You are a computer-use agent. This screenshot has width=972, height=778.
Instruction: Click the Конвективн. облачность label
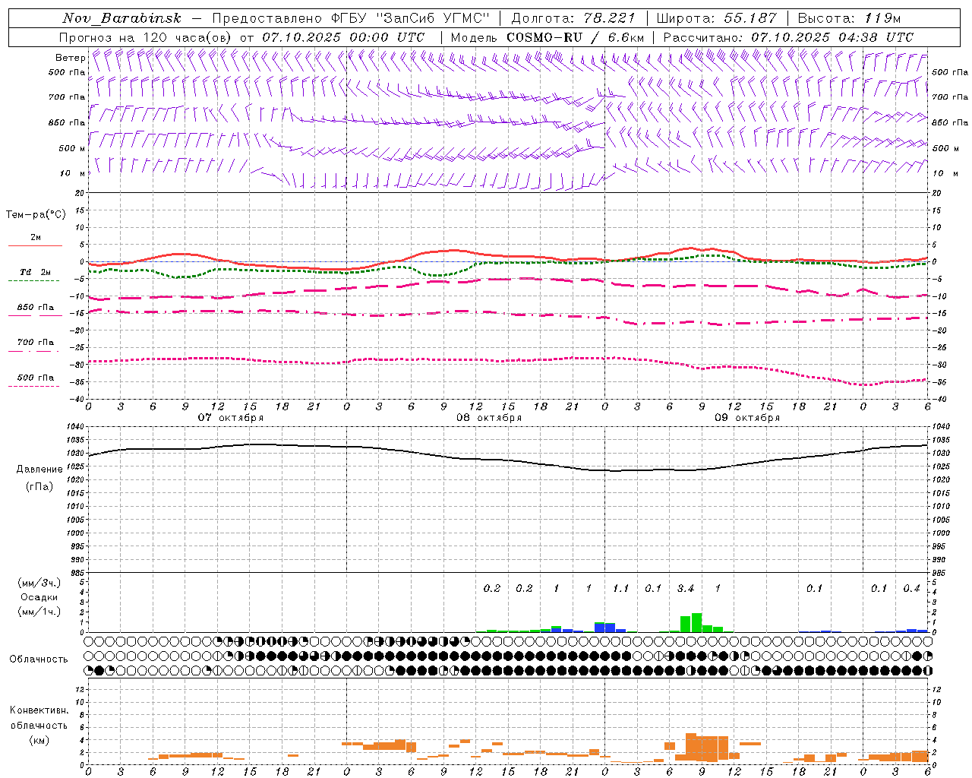39,718
